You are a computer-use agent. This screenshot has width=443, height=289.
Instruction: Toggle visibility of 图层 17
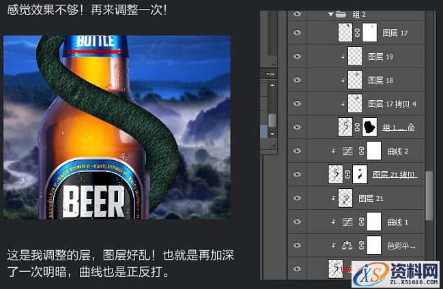297,32
